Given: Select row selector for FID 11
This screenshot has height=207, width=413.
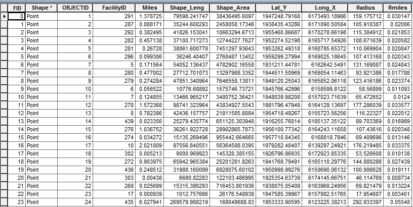Looking at the screenshot, I should [x=4, y=105].
